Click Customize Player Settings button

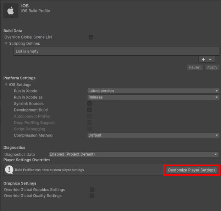click(x=192, y=170)
